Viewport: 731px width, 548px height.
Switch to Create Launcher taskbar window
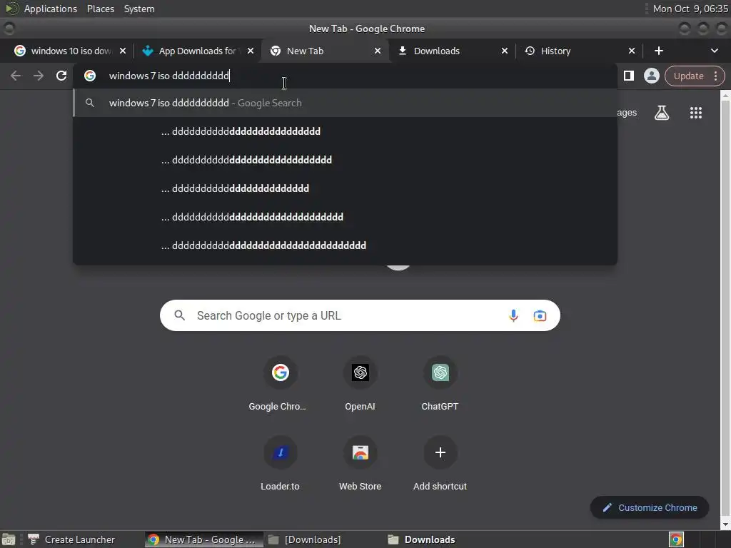point(71,539)
